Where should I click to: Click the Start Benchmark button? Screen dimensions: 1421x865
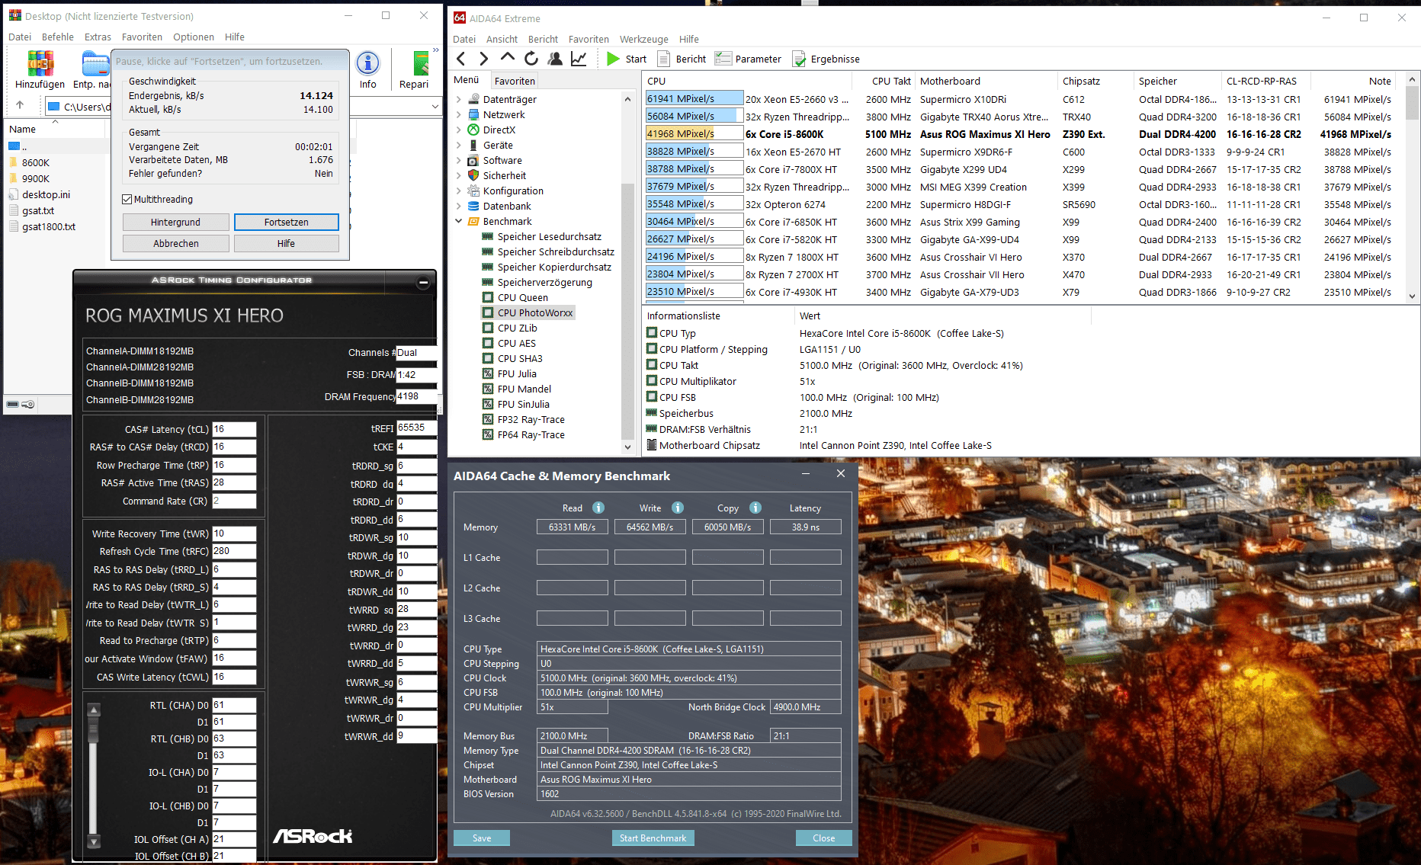[653, 838]
